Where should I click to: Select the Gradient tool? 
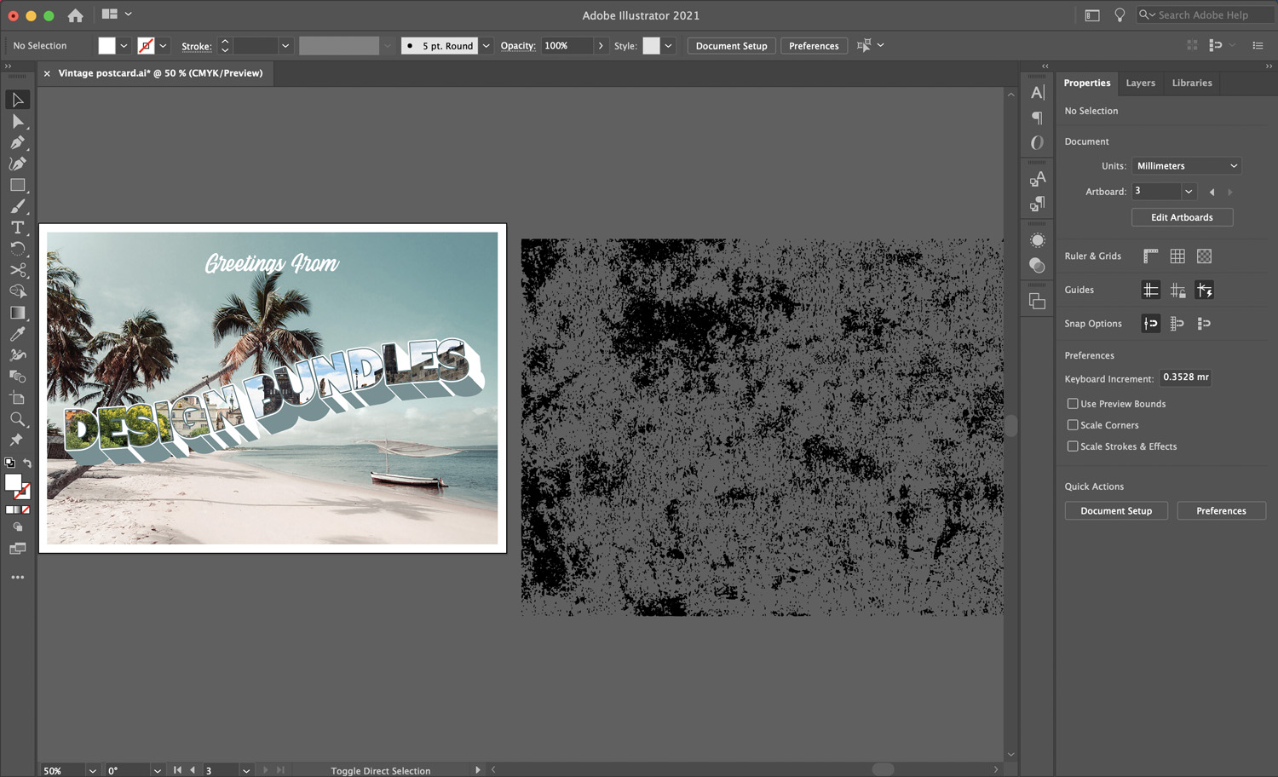[17, 313]
